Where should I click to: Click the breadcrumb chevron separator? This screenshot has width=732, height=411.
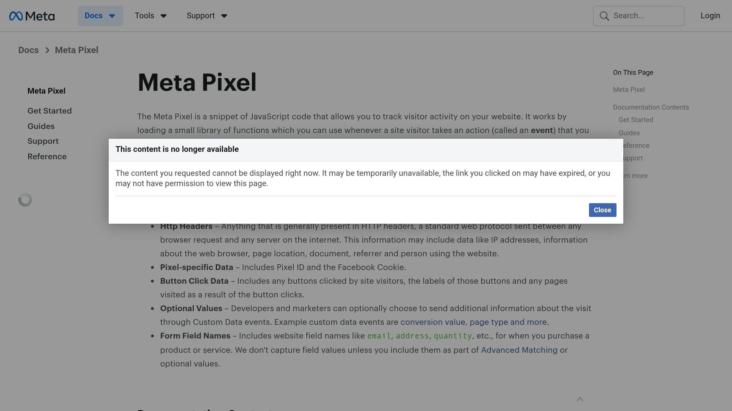point(47,50)
